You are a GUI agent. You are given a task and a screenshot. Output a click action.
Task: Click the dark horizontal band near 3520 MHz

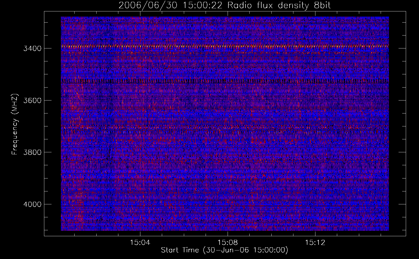tap(225, 81)
